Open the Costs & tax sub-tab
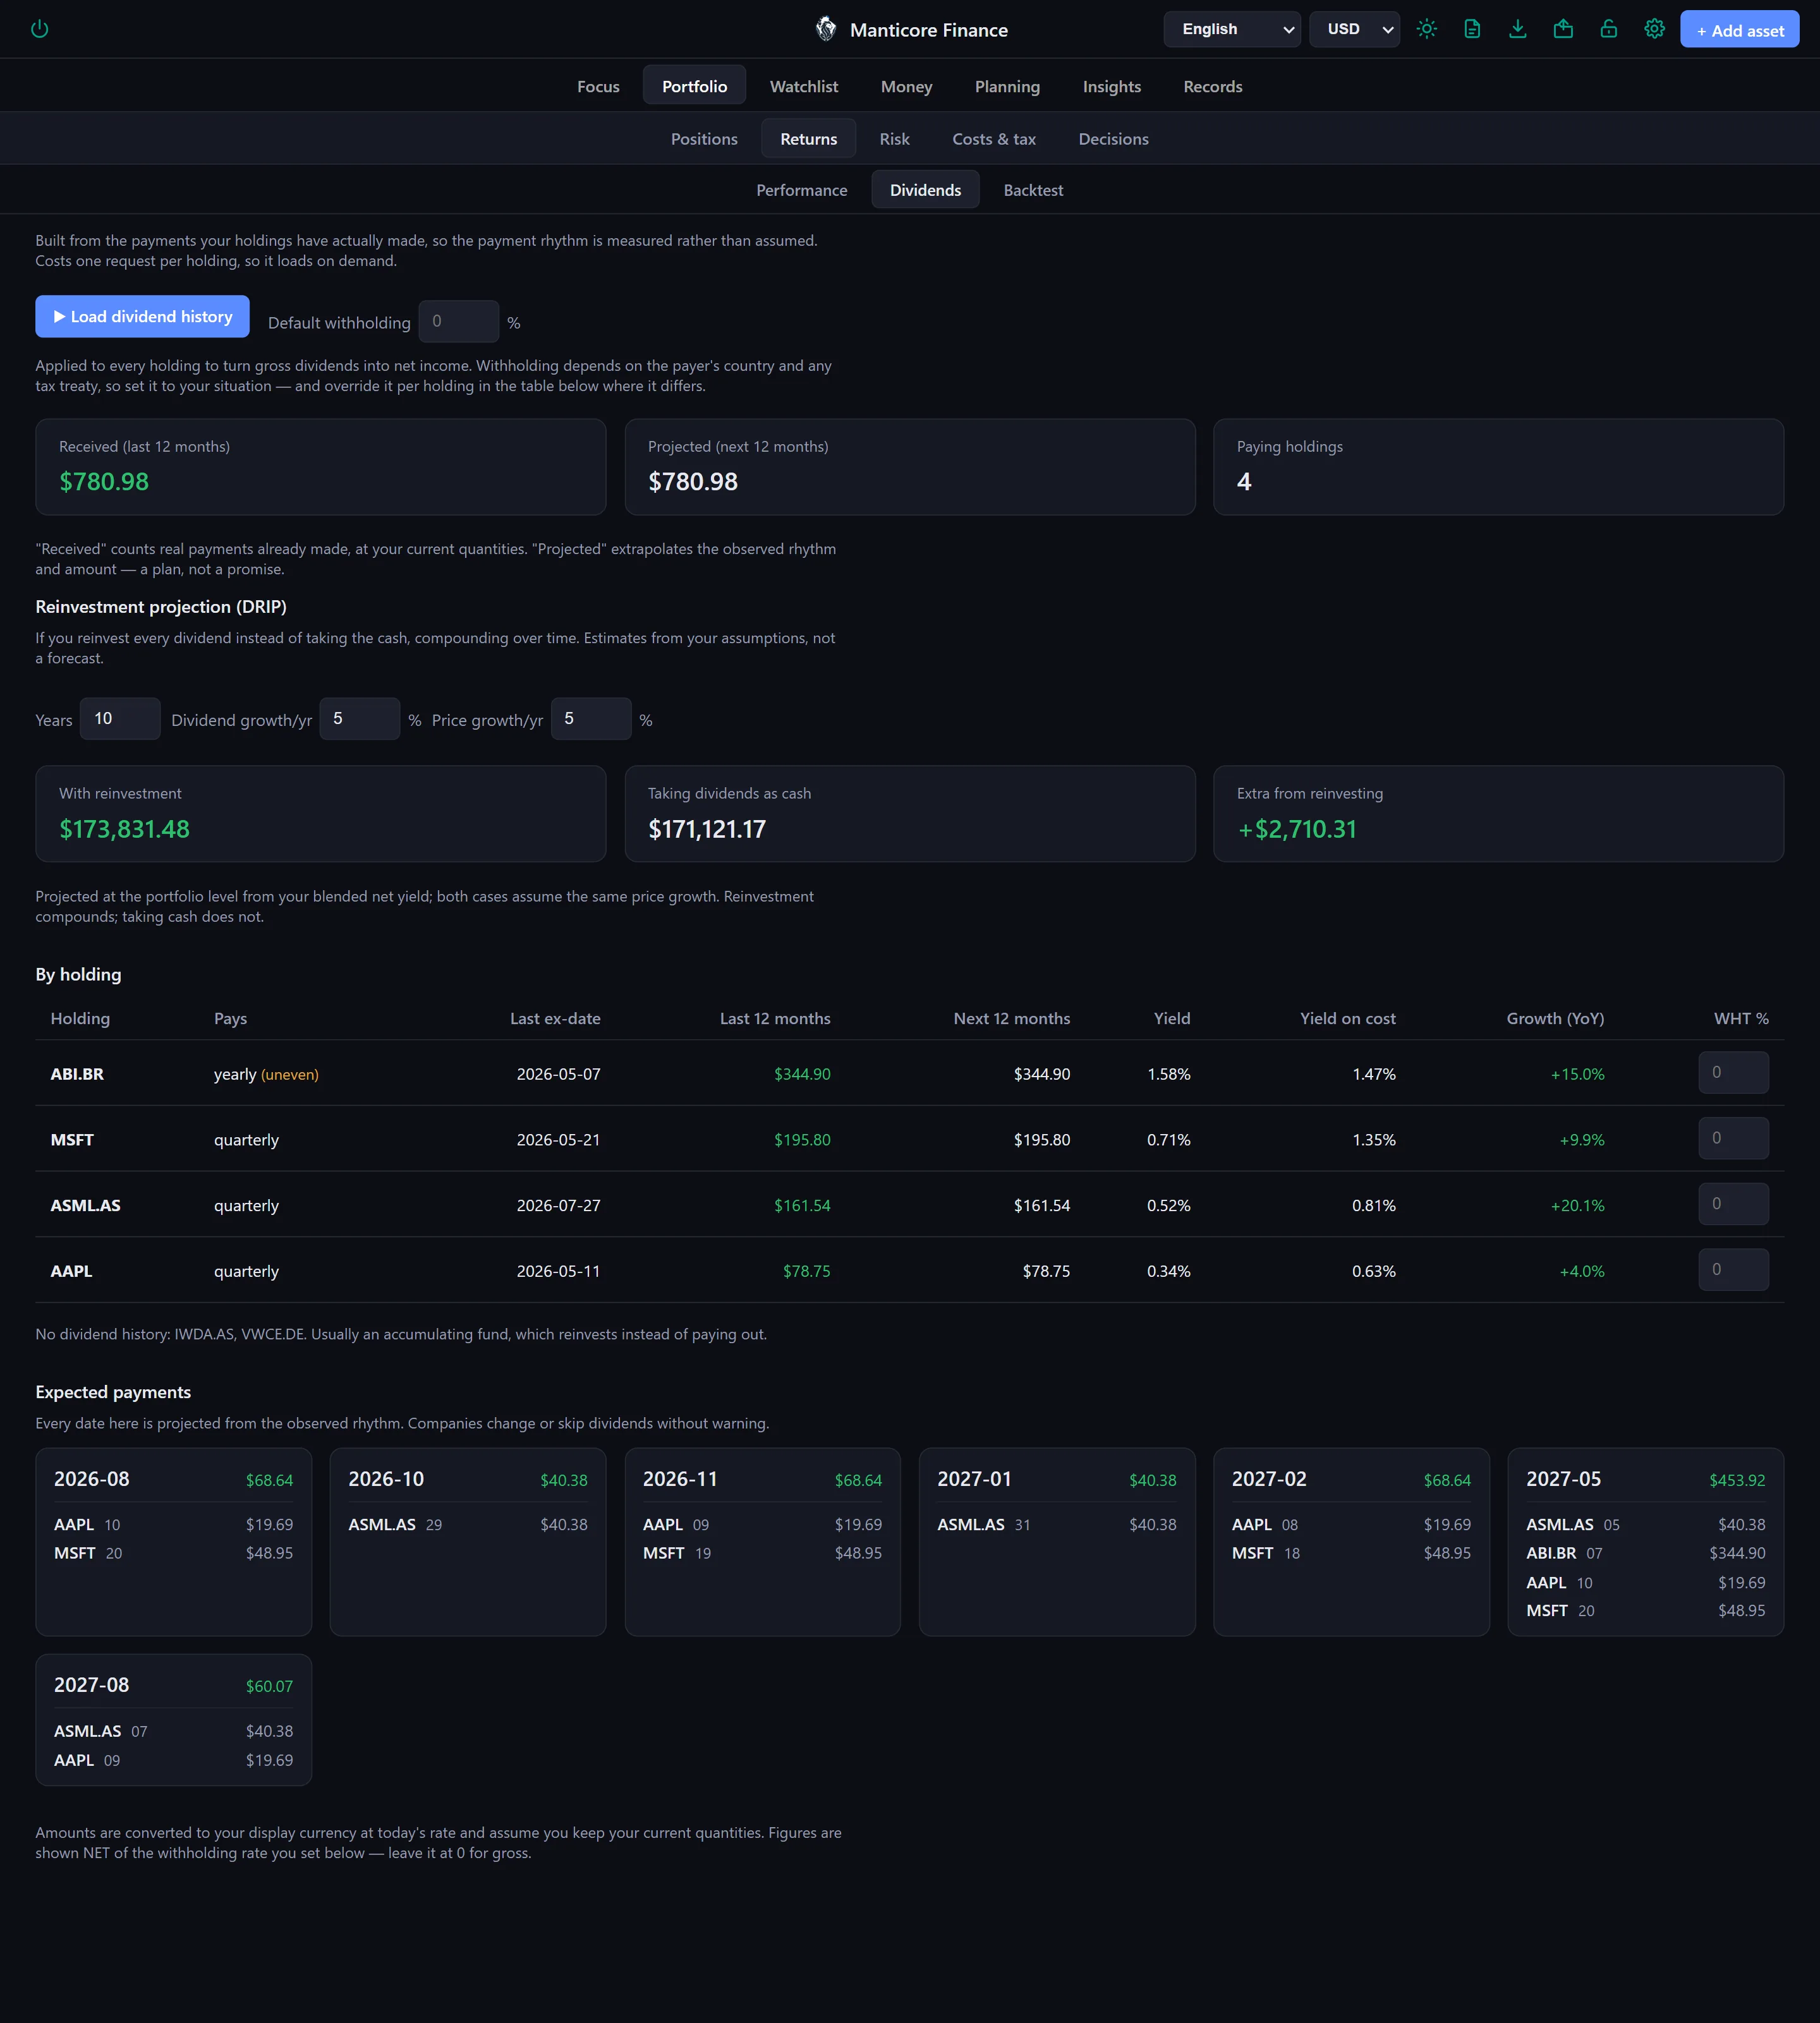 pyautogui.click(x=994, y=139)
